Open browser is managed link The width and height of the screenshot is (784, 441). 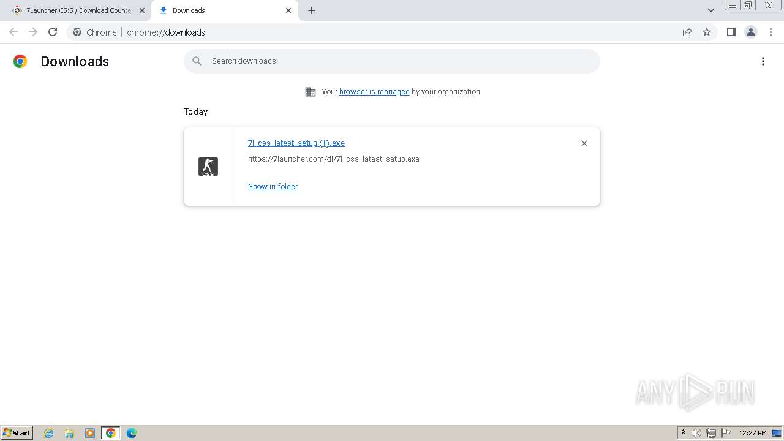[x=374, y=92]
